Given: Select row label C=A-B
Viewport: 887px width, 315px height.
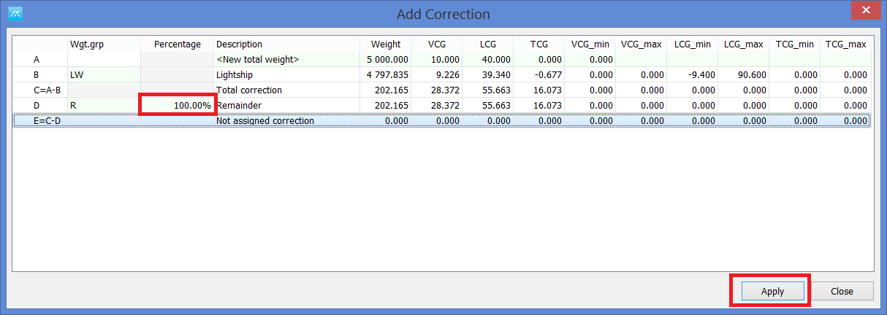Looking at the screenshot, I should [x=40, y=90].
